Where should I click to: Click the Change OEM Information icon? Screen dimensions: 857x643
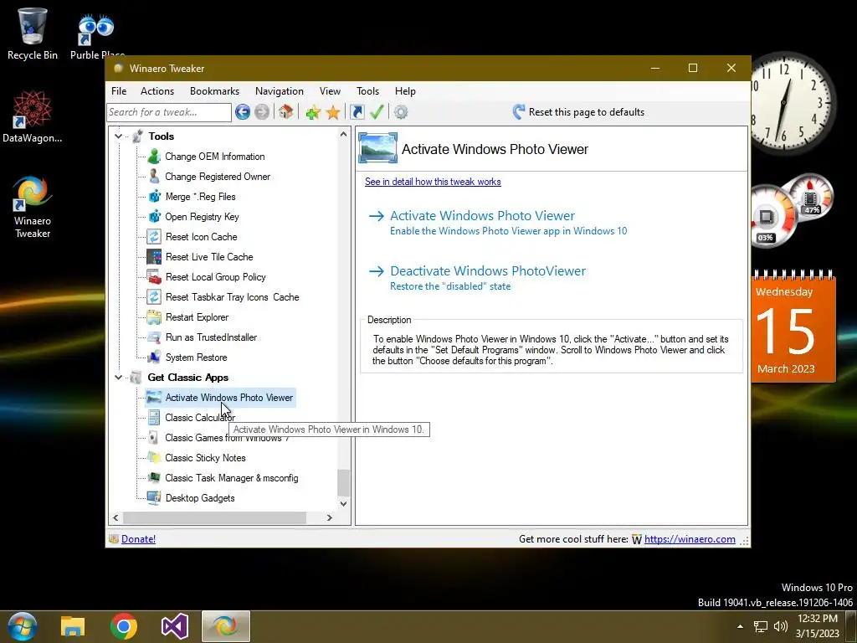pyautogui.click(x=154, y=157)
